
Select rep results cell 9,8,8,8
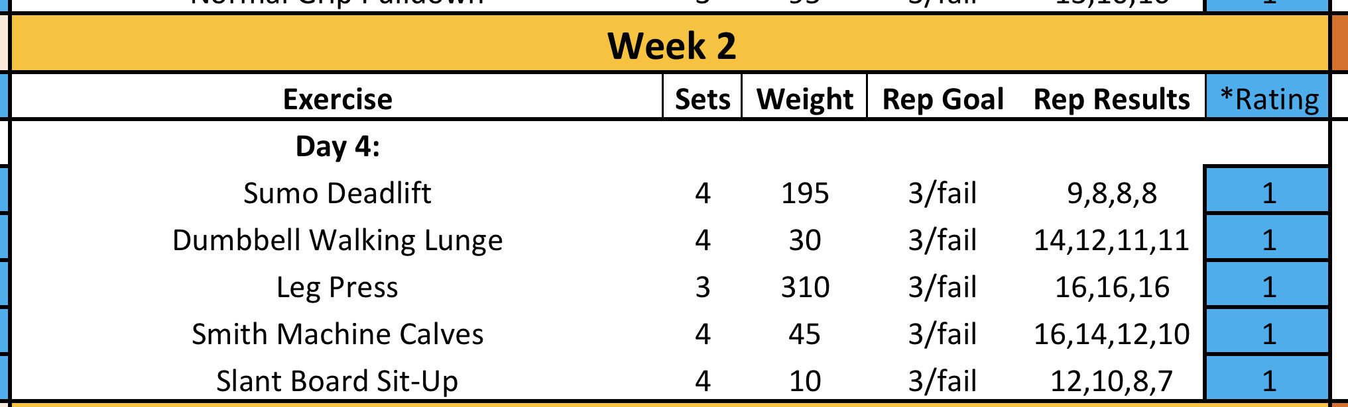pos(1111,193)
